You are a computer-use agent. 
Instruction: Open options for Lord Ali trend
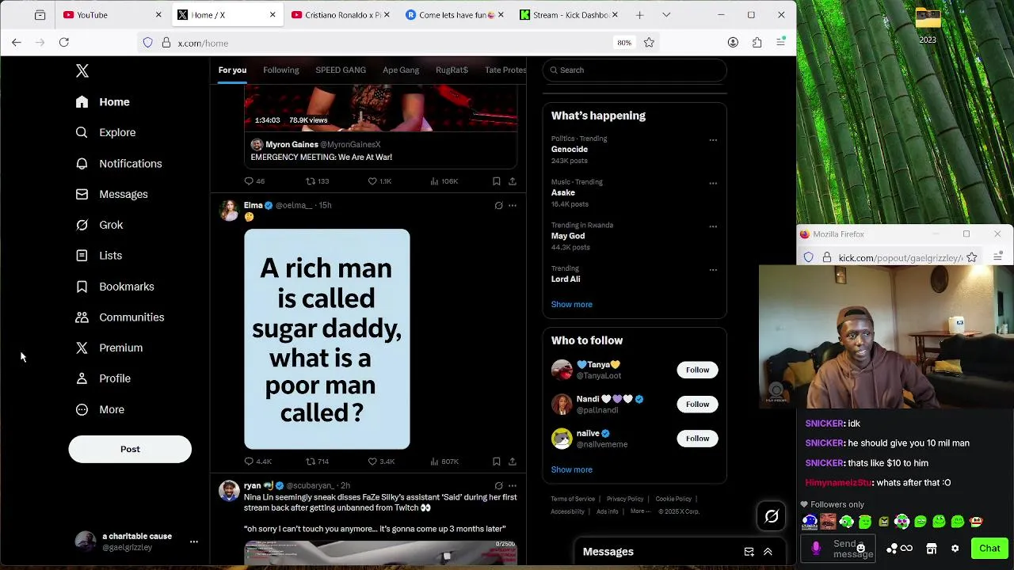coord(713,270)
